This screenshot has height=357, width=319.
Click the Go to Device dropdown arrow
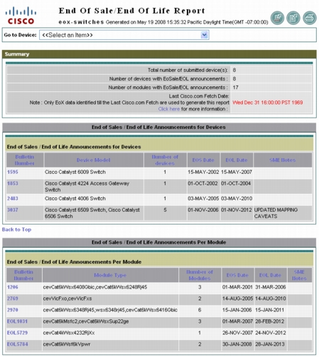(x=205, y=35)
